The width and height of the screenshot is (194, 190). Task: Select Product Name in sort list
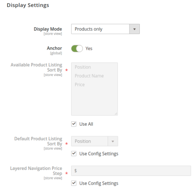point(89,76)
